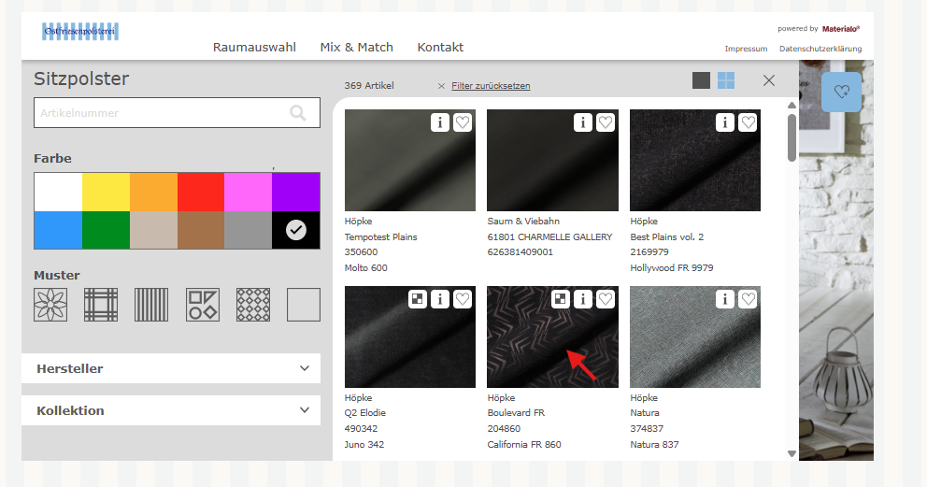Open info for Natura 837 fabric

[x=725, y=299]
